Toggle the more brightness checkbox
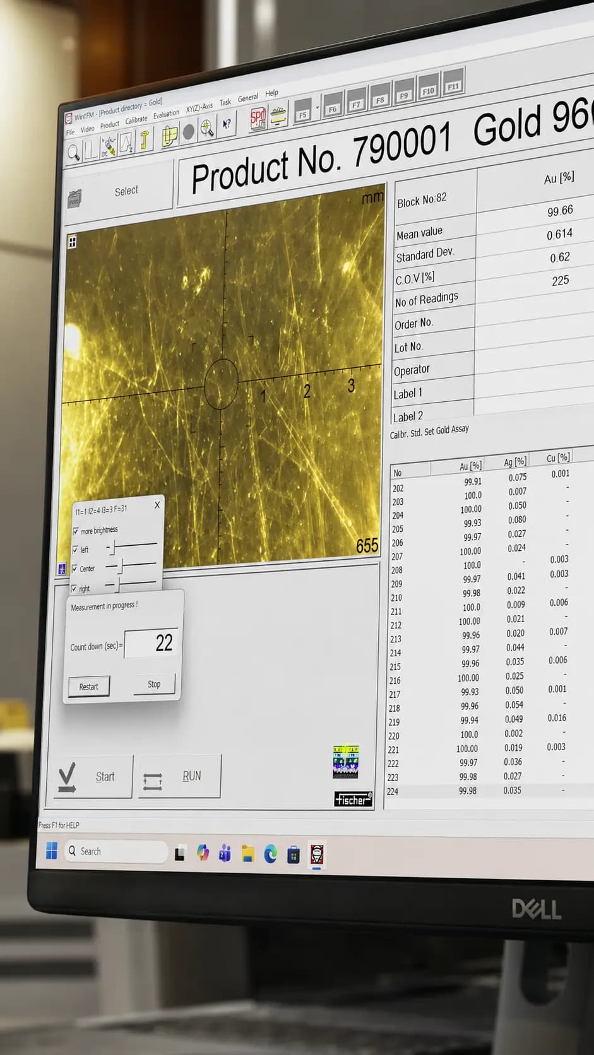This screenshot has width=594, height=1055. pos(76,531)
